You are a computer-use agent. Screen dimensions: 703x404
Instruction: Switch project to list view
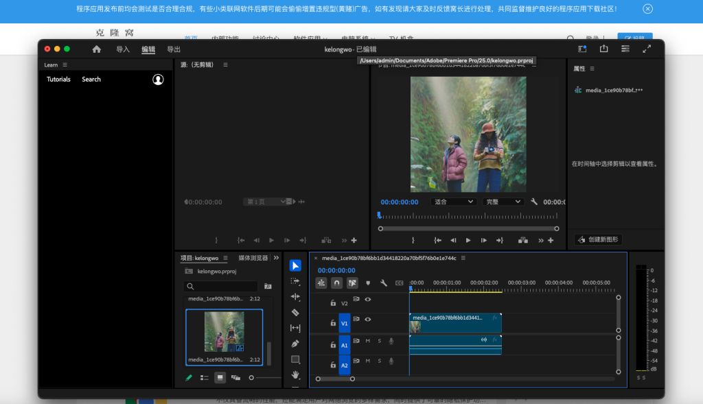coord(205,377)
